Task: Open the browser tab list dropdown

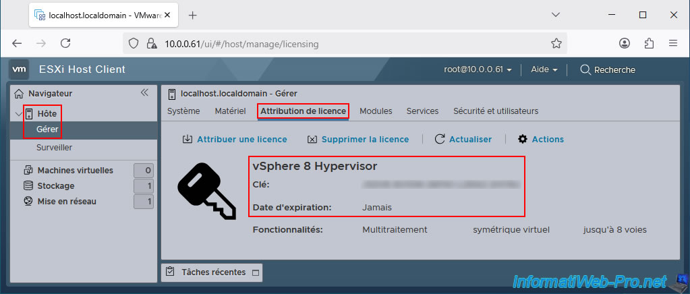Action: tap(556, 15)
